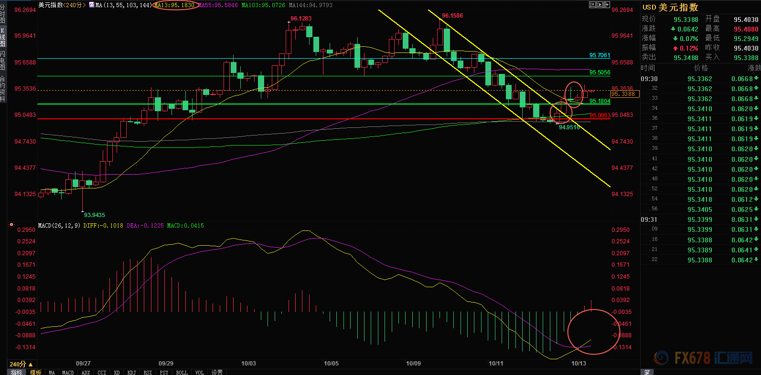Click the 95.7061 cyan line label

point(600,55)
